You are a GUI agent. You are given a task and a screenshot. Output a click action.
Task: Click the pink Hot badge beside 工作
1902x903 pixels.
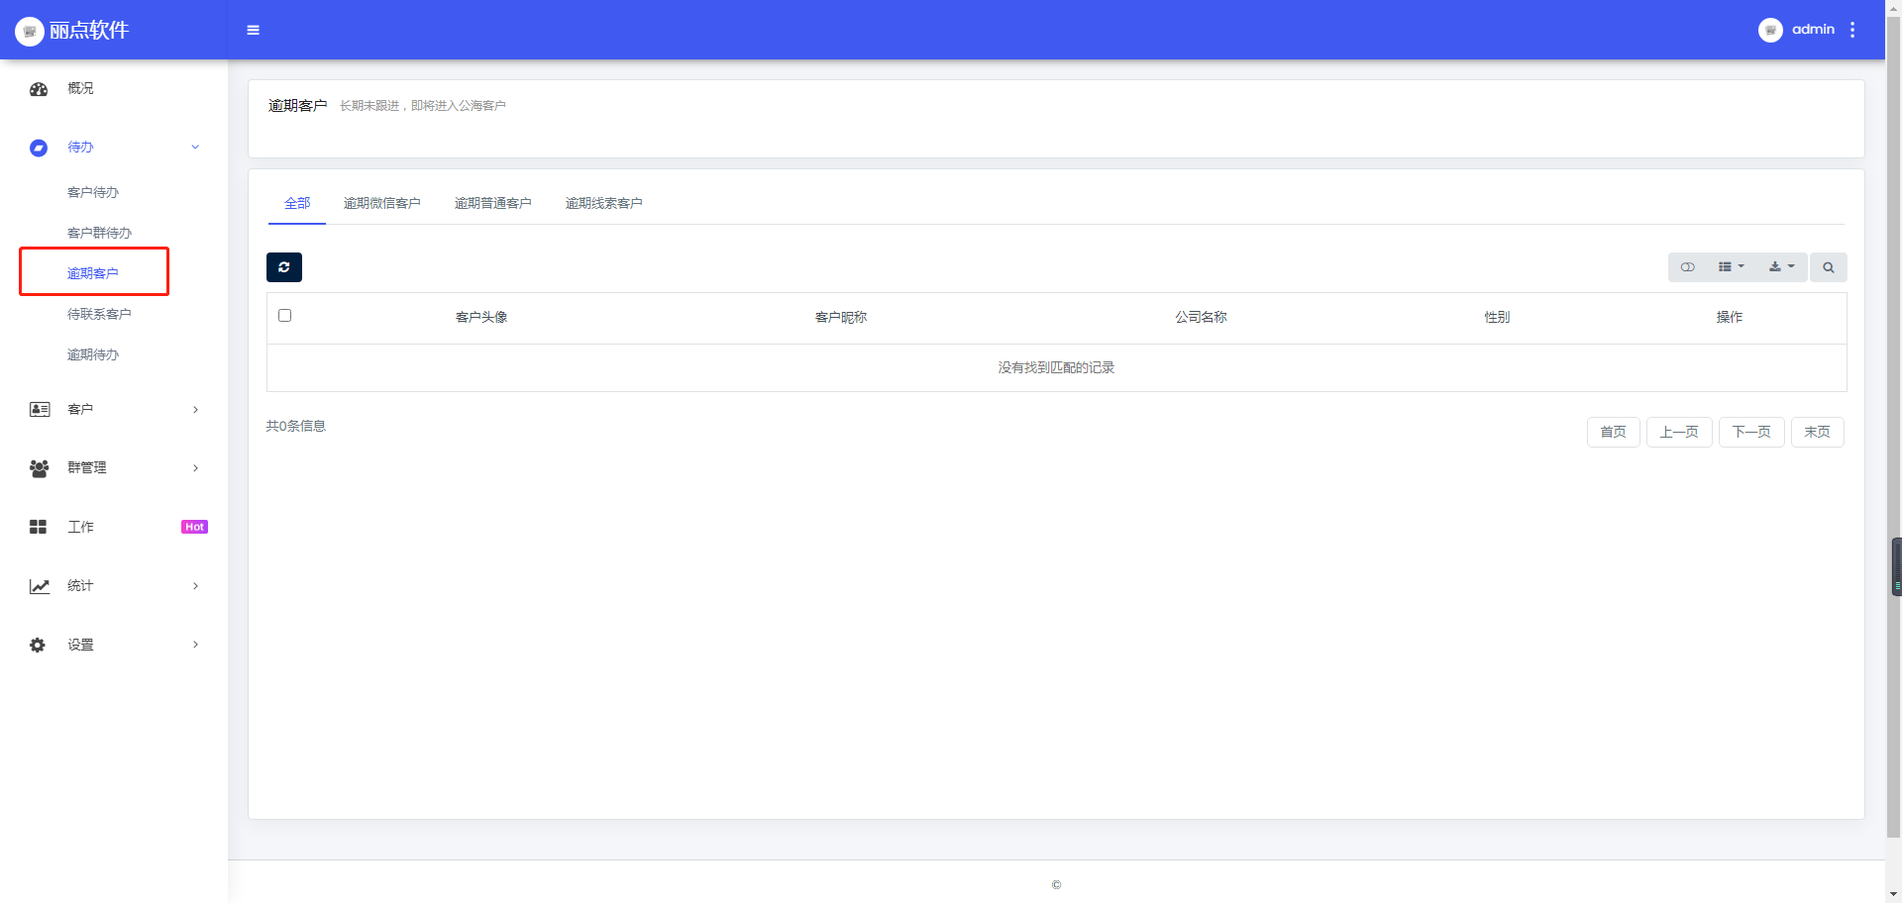pos(194,527)
